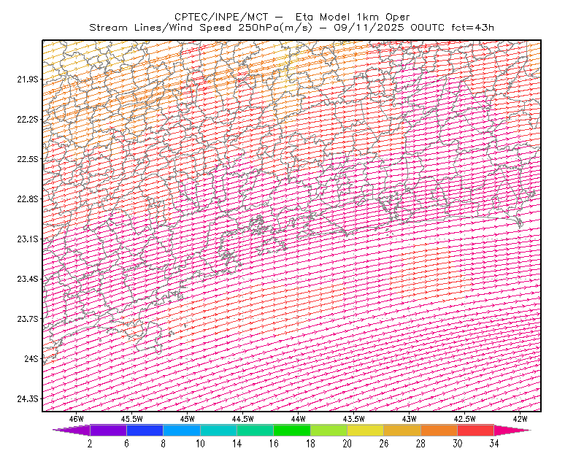Click the 23.1S latitude axis label
584x451 pixels.
click(27, 239)
